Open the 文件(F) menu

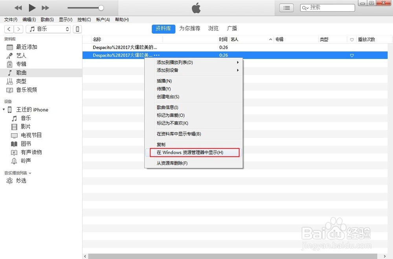coord(11,20)
